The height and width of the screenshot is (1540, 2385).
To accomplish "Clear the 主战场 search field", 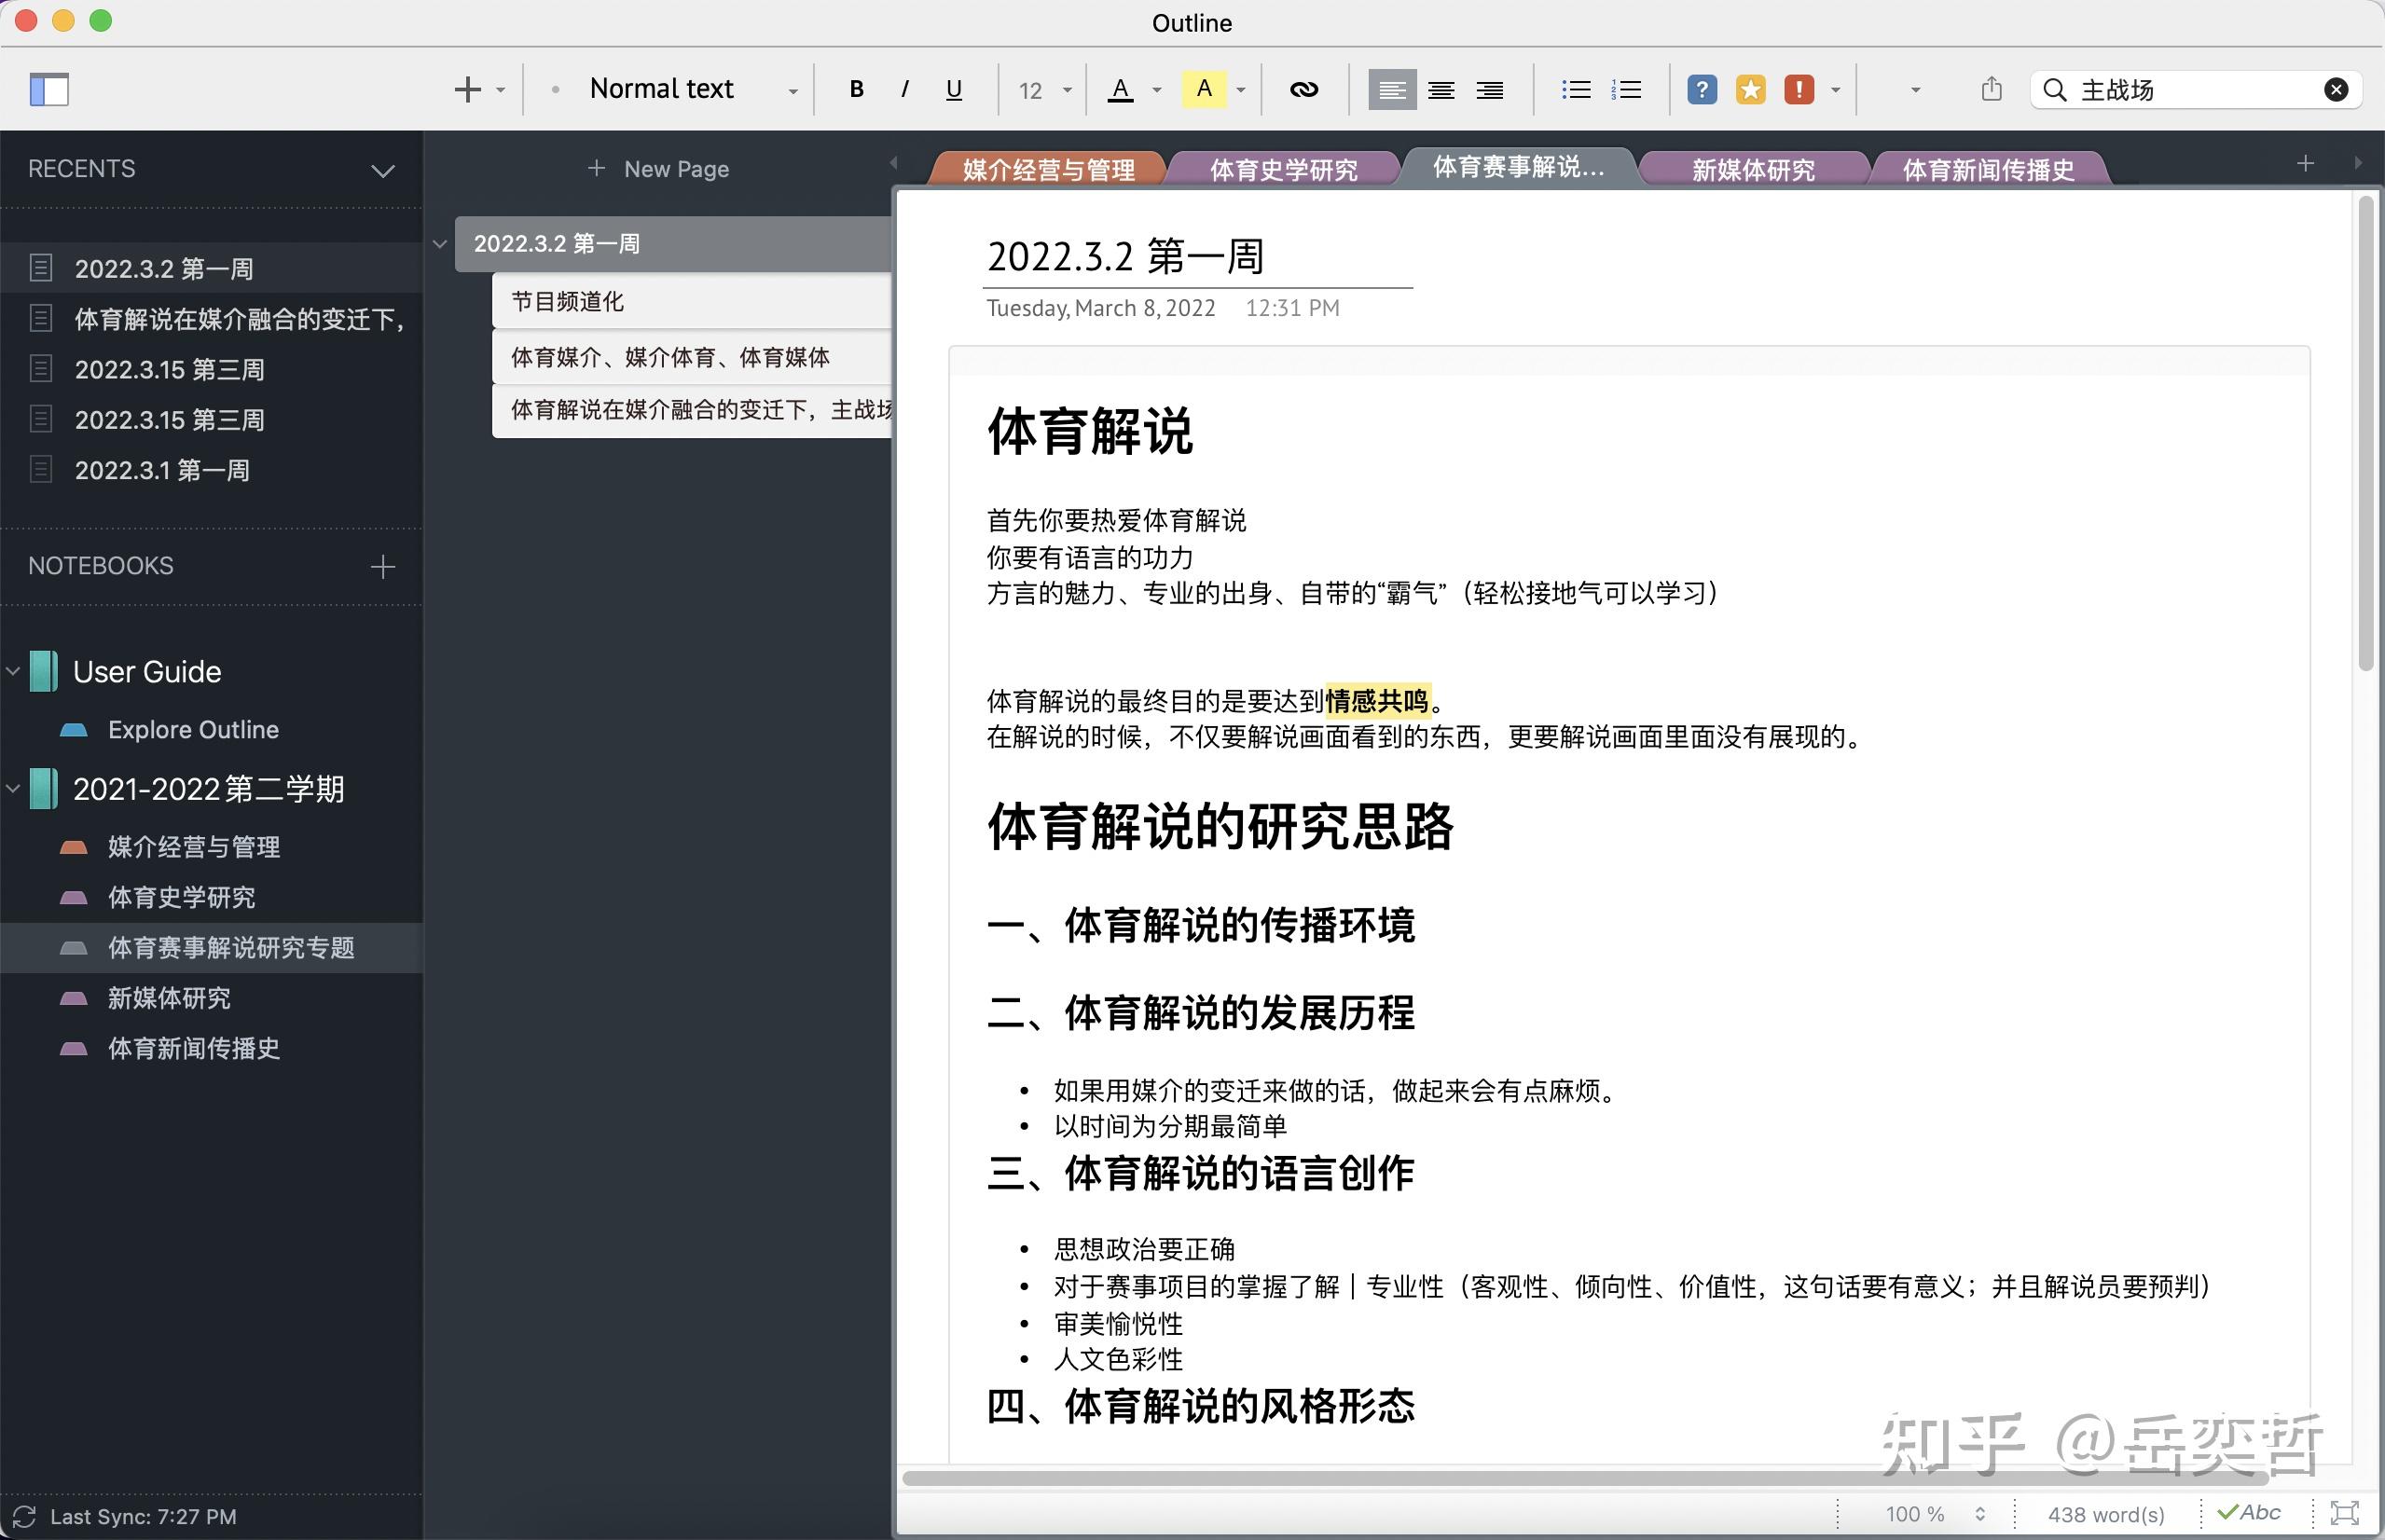I will click(x=2336, y=89).
